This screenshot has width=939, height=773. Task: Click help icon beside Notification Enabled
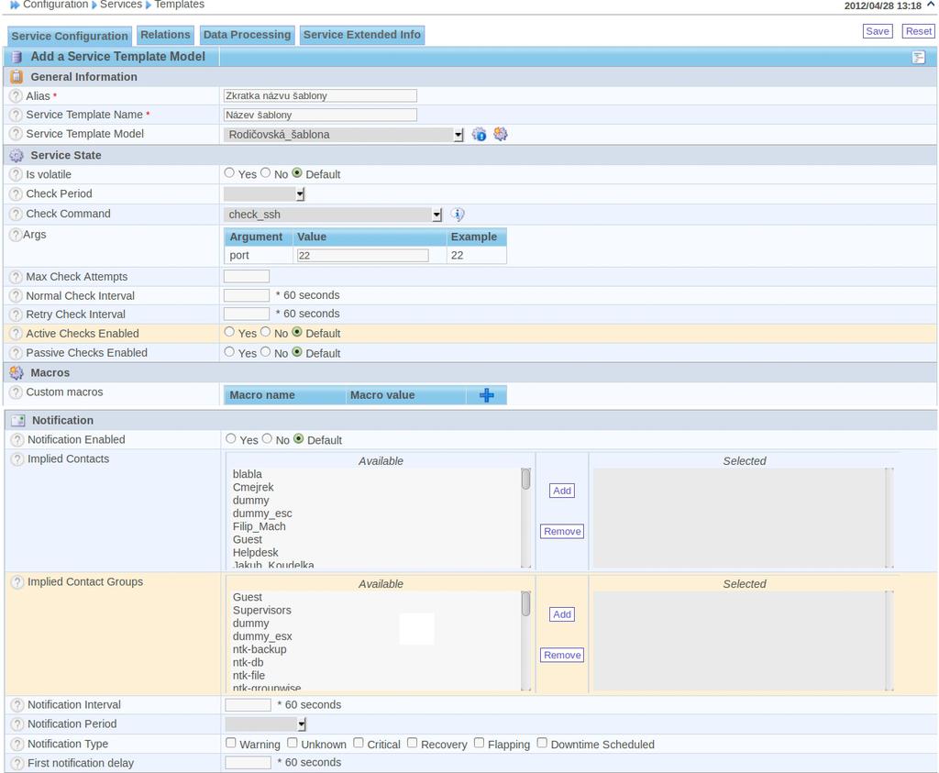(x=17, y=440)
